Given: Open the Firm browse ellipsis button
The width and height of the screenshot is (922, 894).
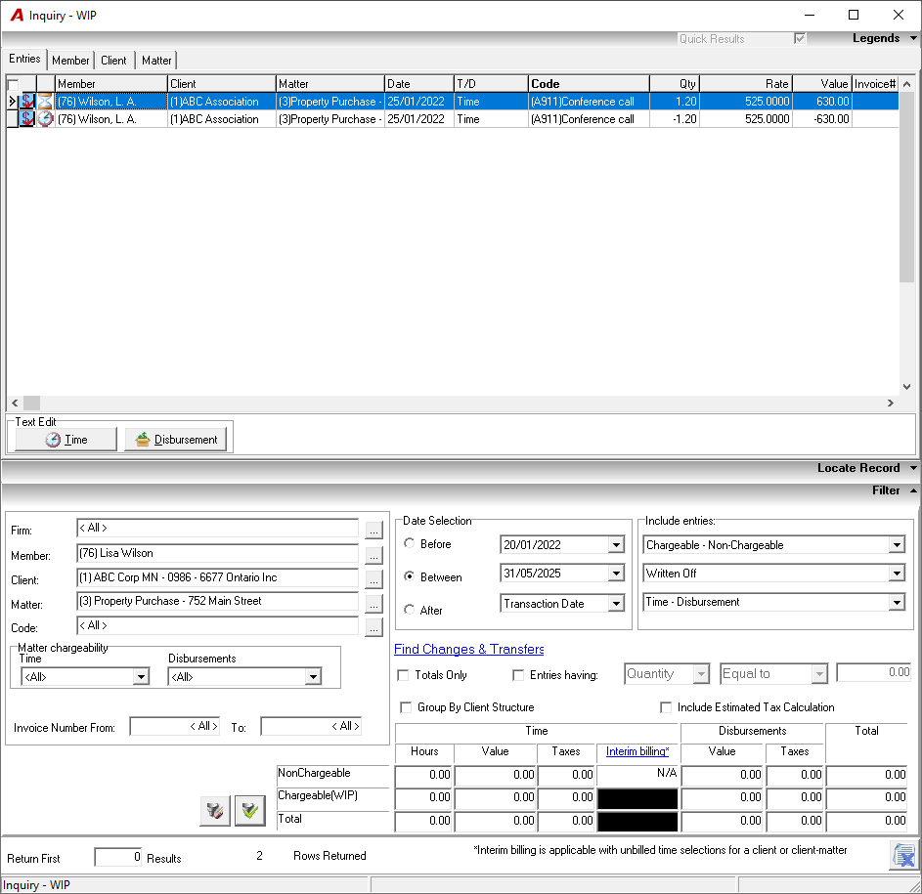Looking at the screenshot, I should pos(373,531).
